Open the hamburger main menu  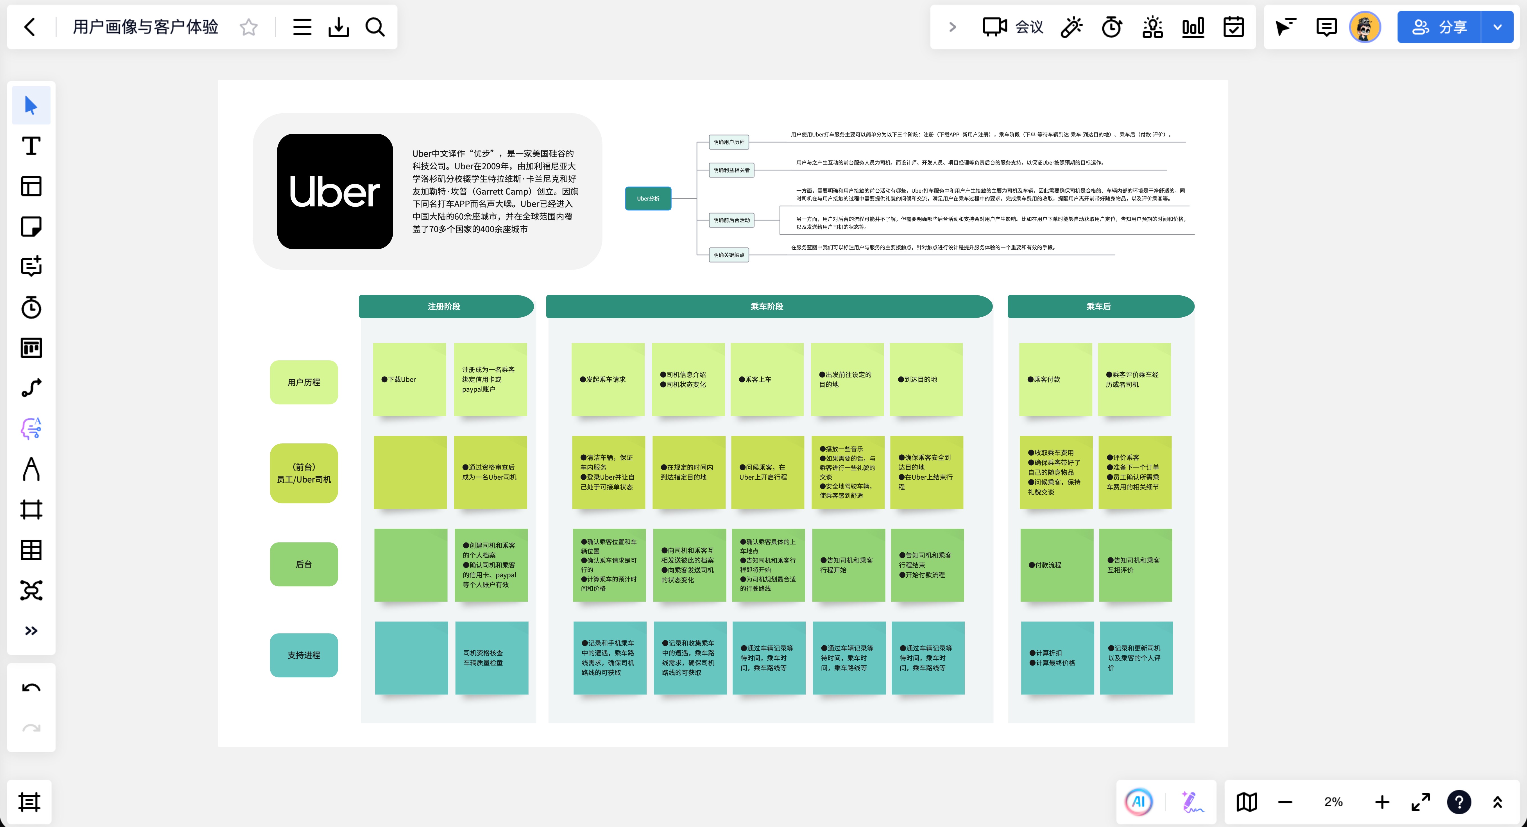[x=302, y=27]
